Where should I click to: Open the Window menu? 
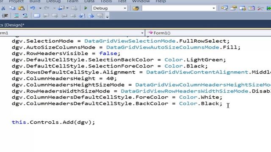click(141, 1)
